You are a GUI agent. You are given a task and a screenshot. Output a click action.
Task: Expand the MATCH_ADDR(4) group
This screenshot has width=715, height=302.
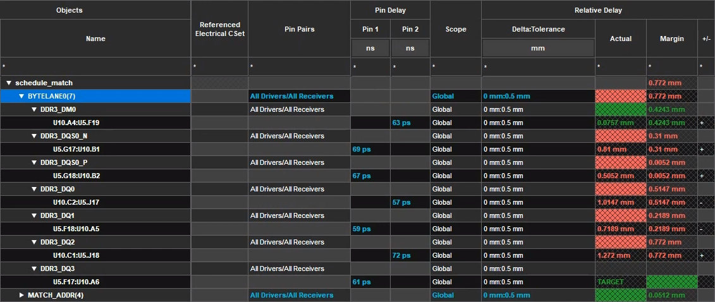[x=21, y=295]
